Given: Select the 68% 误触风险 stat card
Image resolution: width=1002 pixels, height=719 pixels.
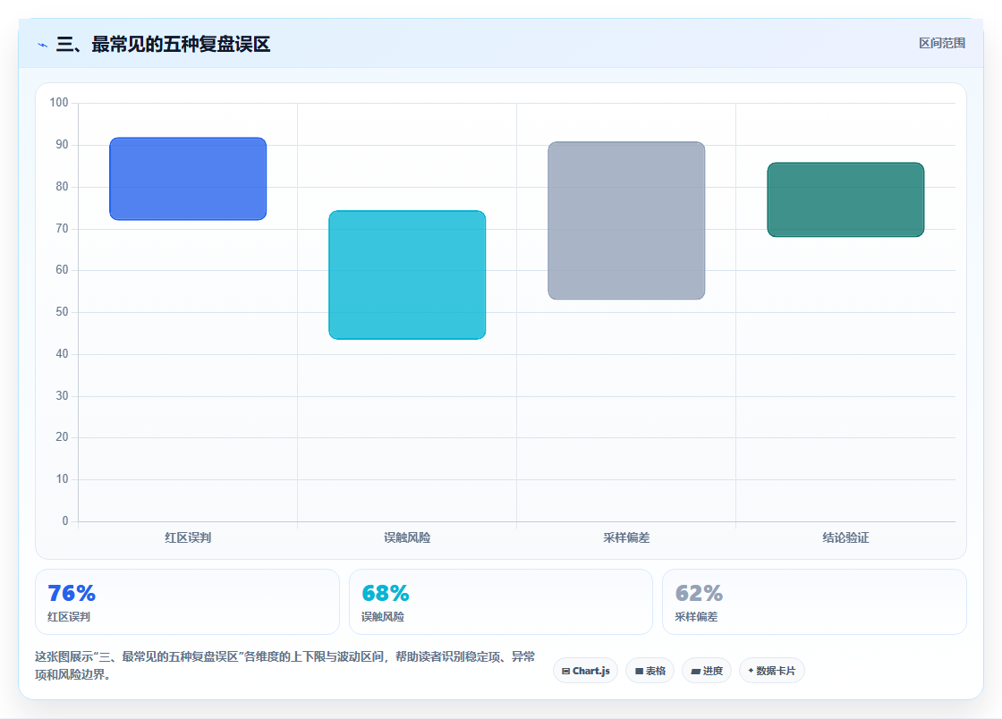Looking at the screenshot, I should (500, 602).
